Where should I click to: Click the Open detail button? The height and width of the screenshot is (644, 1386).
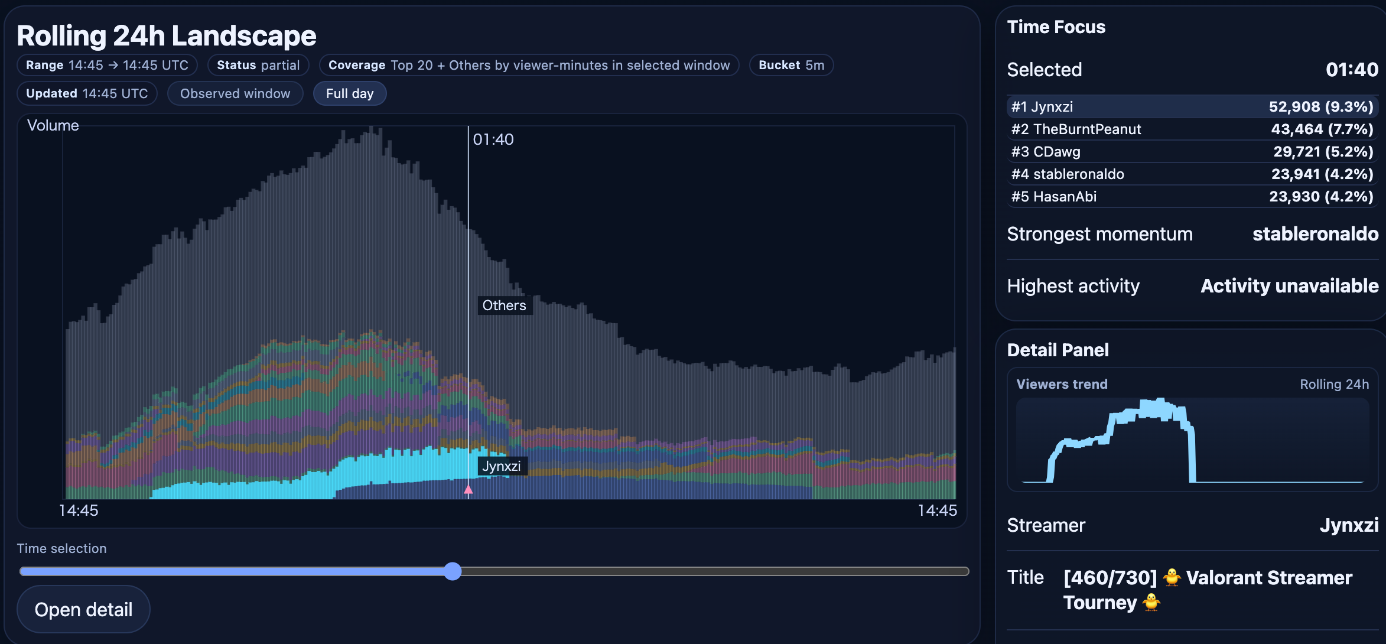pyautogui.click(x=83, y=609)
